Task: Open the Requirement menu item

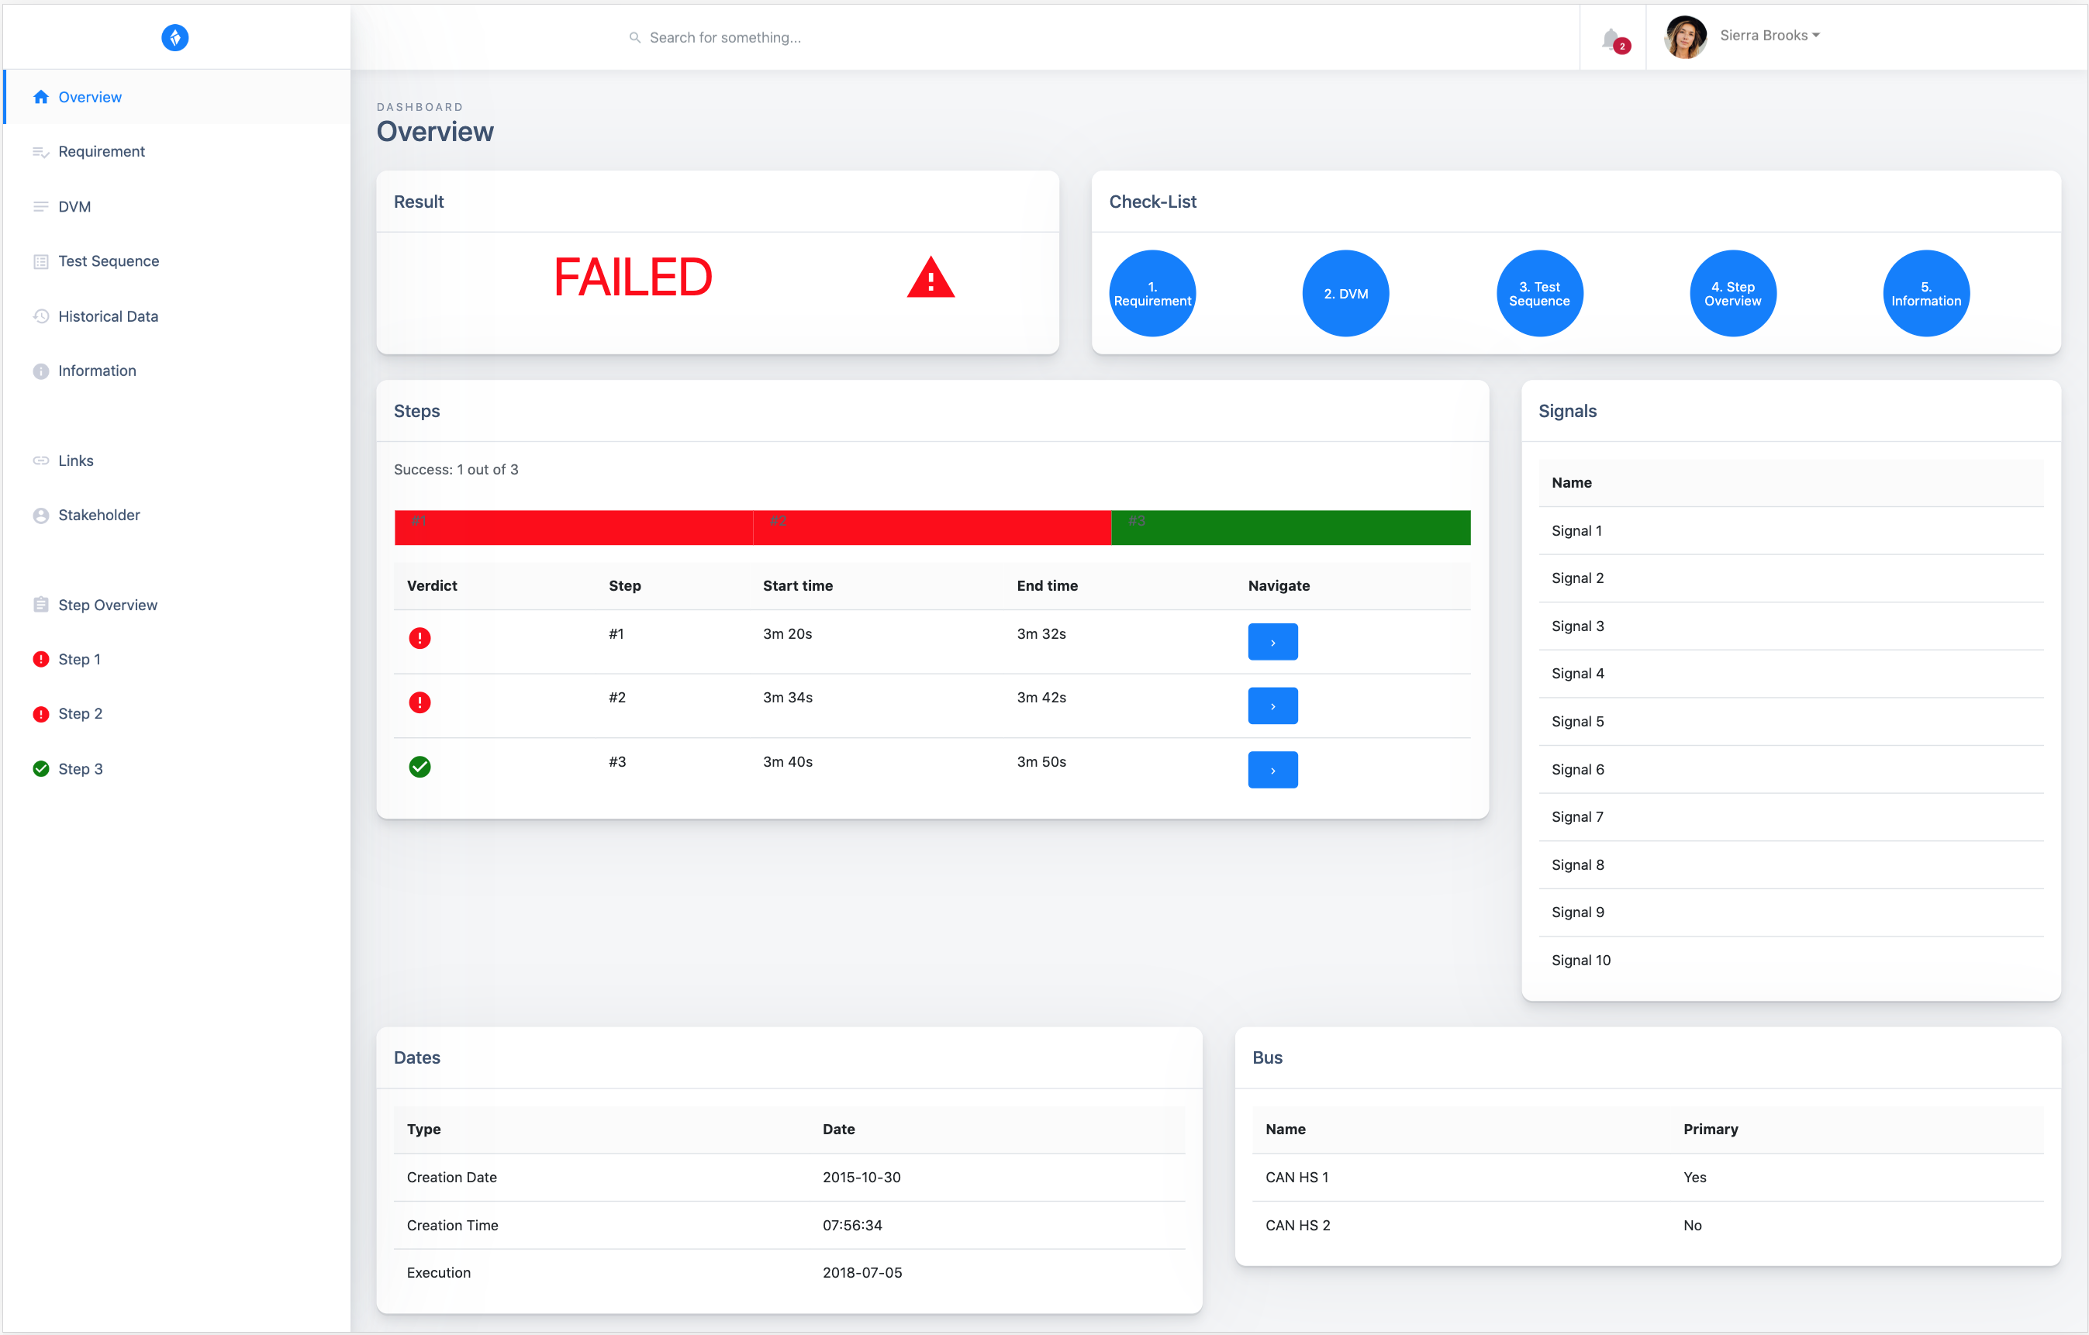Action: pyautogui.click(x=177, y=152)
